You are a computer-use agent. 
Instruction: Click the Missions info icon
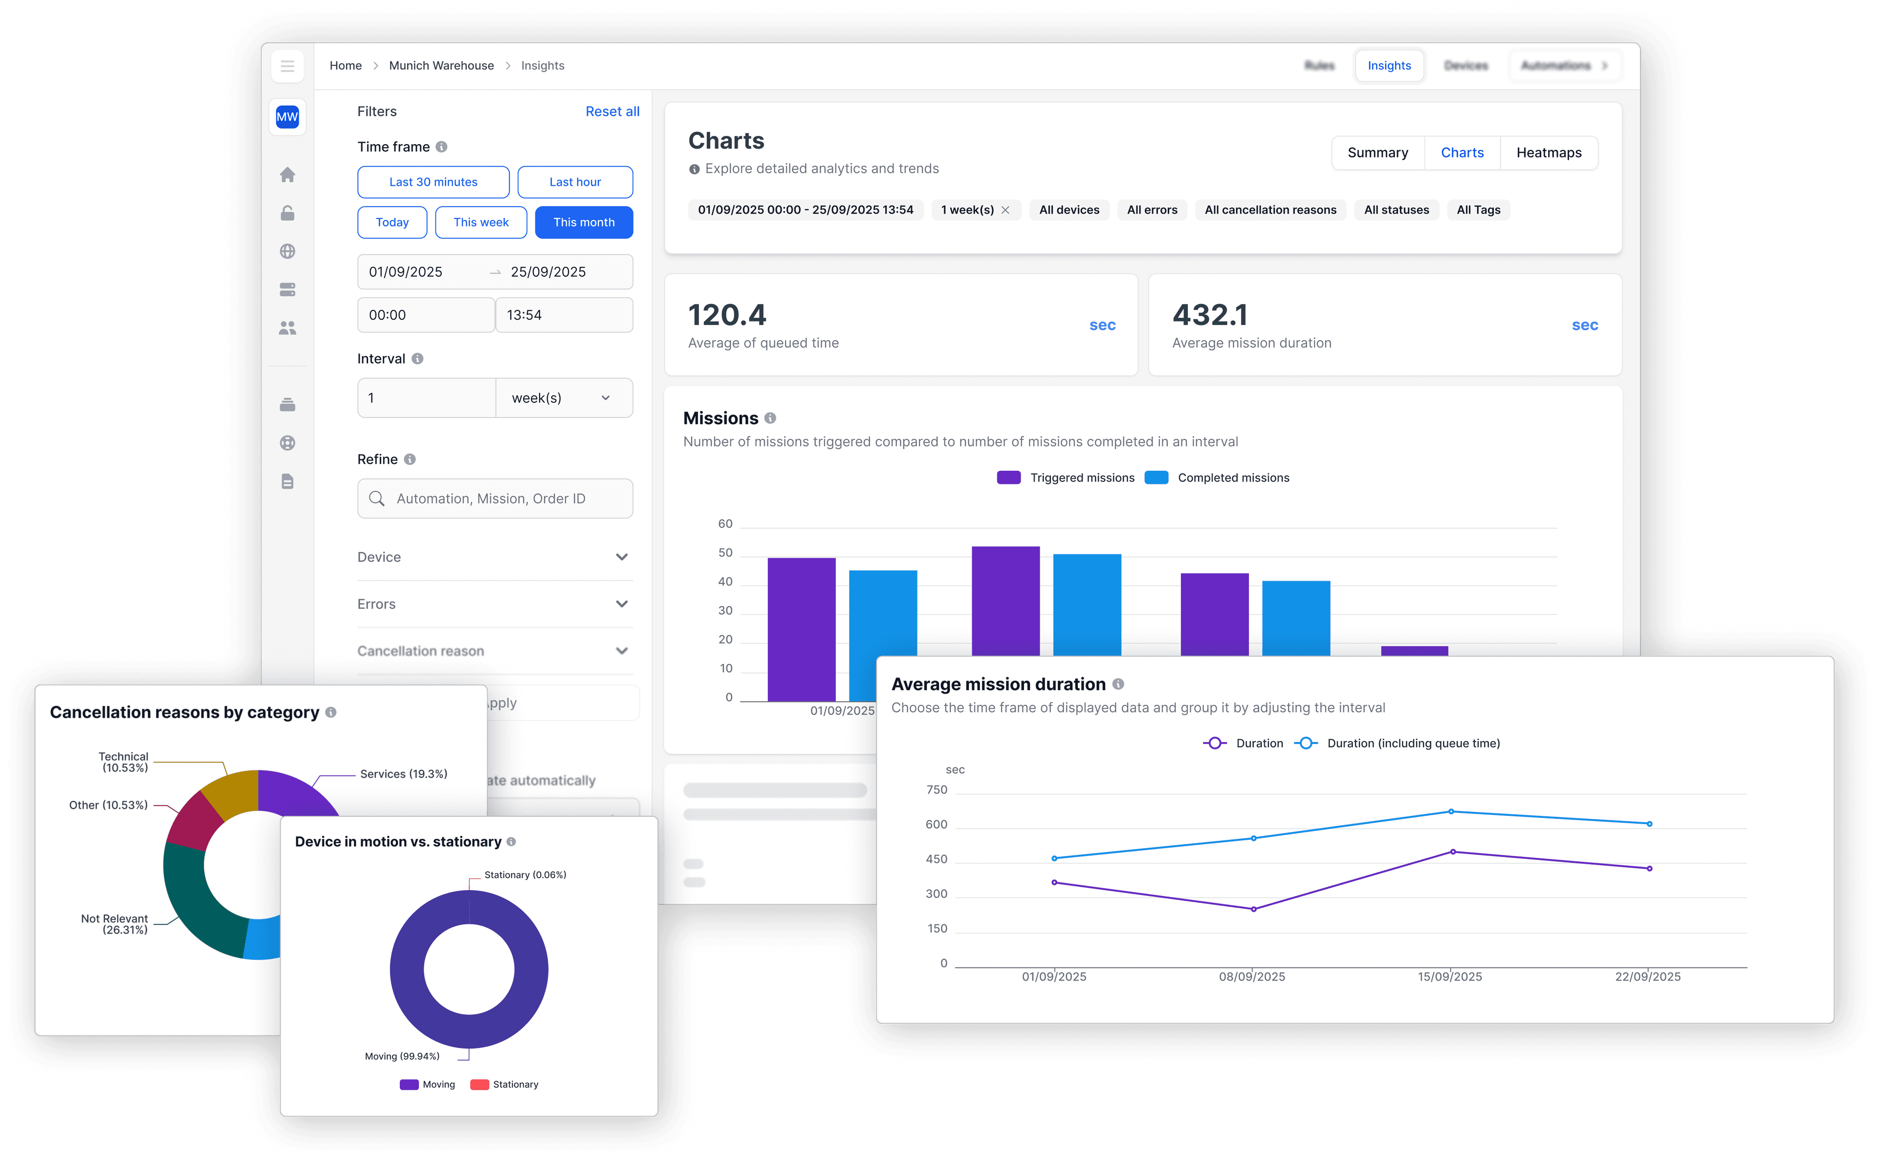[x=770, y=418]
